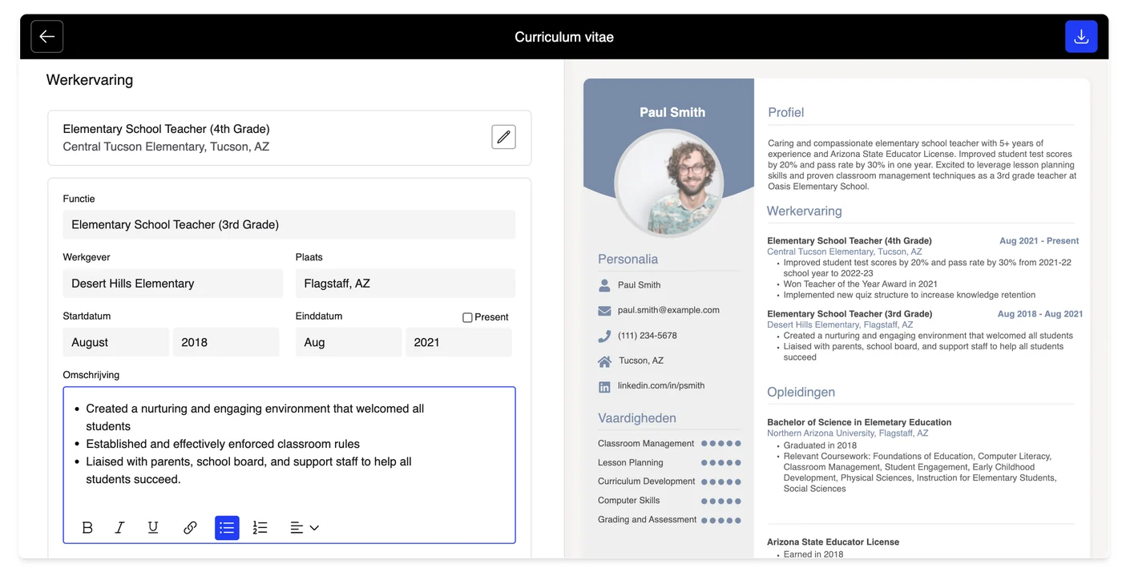This screenshot has height=572, width=1122.
Task: Download the curriculum vitae
Action: [x=1081, y=37]
